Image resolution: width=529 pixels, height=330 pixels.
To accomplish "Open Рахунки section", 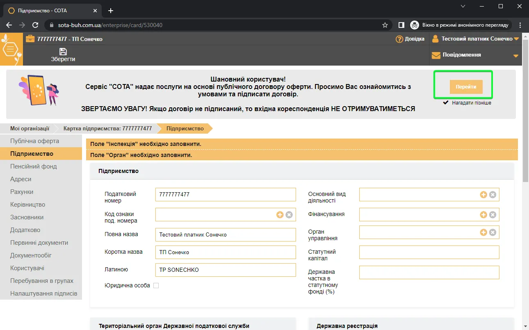I will [x=41, y=192].
